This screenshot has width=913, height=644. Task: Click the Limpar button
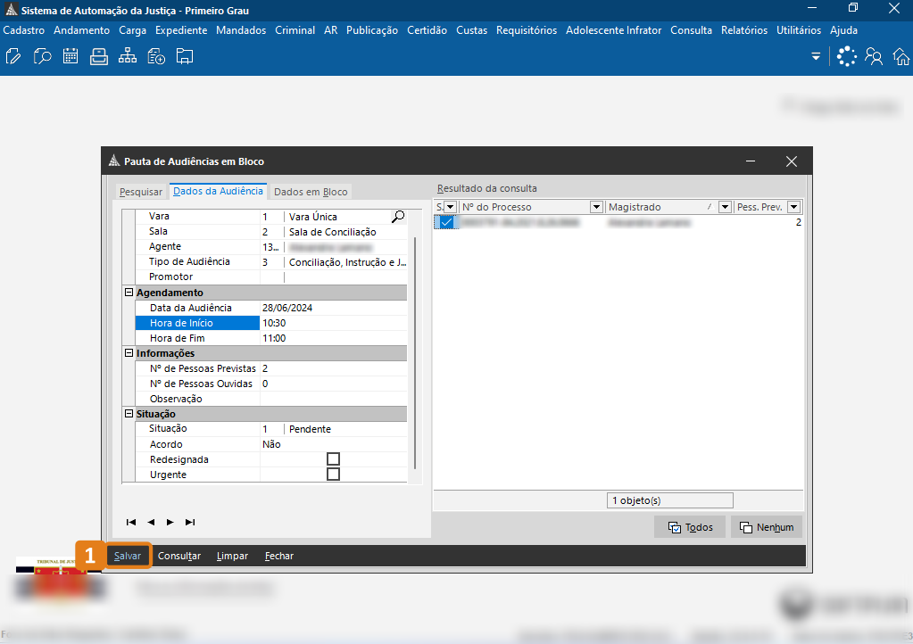(x=232, y=556)
